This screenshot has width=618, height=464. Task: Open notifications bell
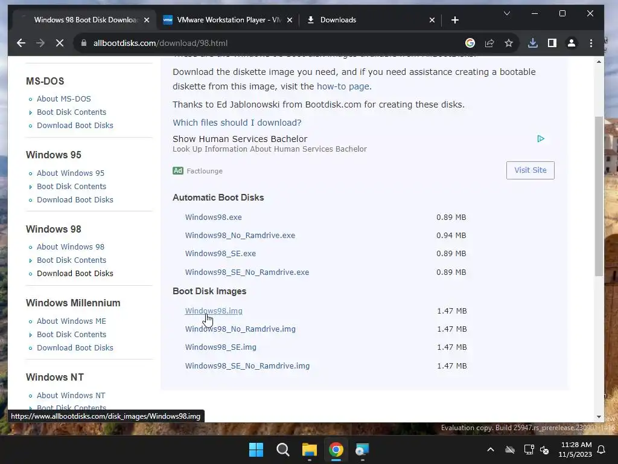click(602, 449)
